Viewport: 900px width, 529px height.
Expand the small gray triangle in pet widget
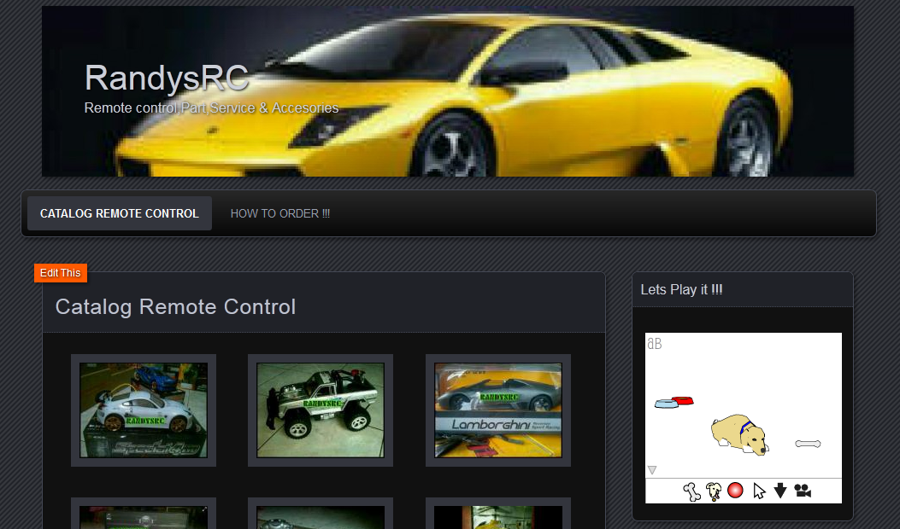pos(652,470)
